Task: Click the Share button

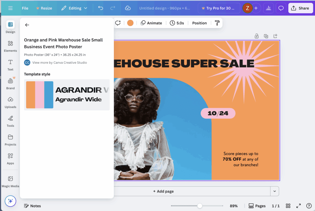Action: [x=301, y=8]
